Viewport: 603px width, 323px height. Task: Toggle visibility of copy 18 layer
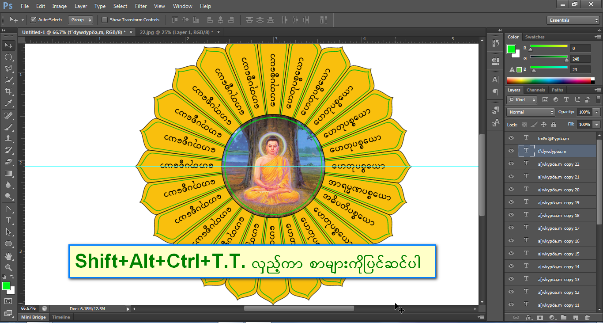click(511, 215)
